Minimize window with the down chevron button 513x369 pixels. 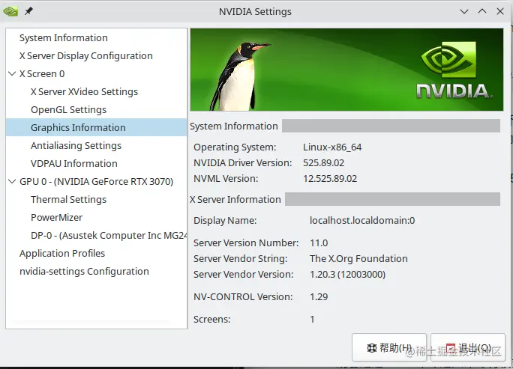(464, 12)
